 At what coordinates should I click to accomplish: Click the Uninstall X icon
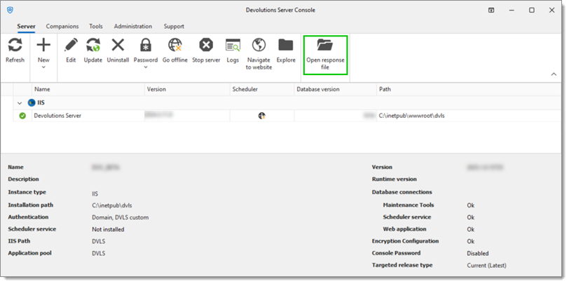click(x=118, y=46)
